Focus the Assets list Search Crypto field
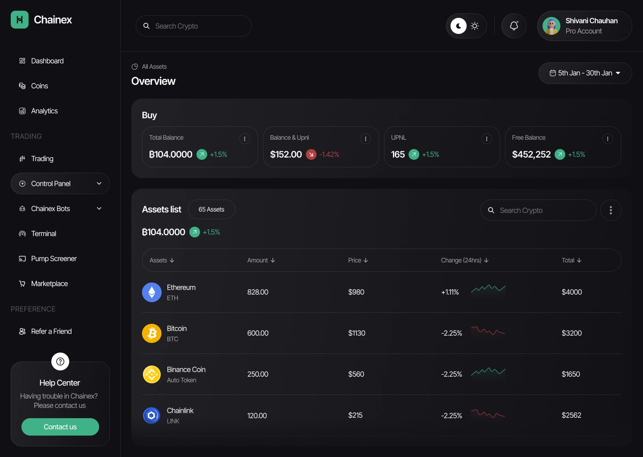This screenshot has width=643, height=457. [x=543, y=210]
